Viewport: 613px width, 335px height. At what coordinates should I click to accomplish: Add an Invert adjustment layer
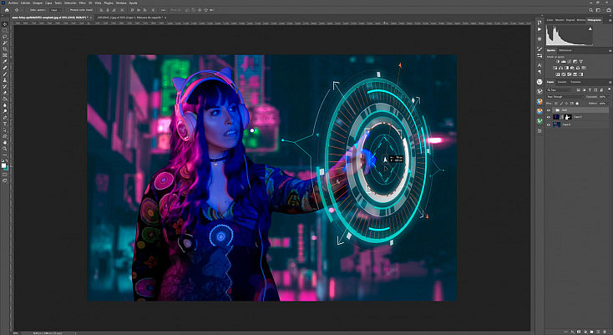pyautogui.click(x=558, y=74)
